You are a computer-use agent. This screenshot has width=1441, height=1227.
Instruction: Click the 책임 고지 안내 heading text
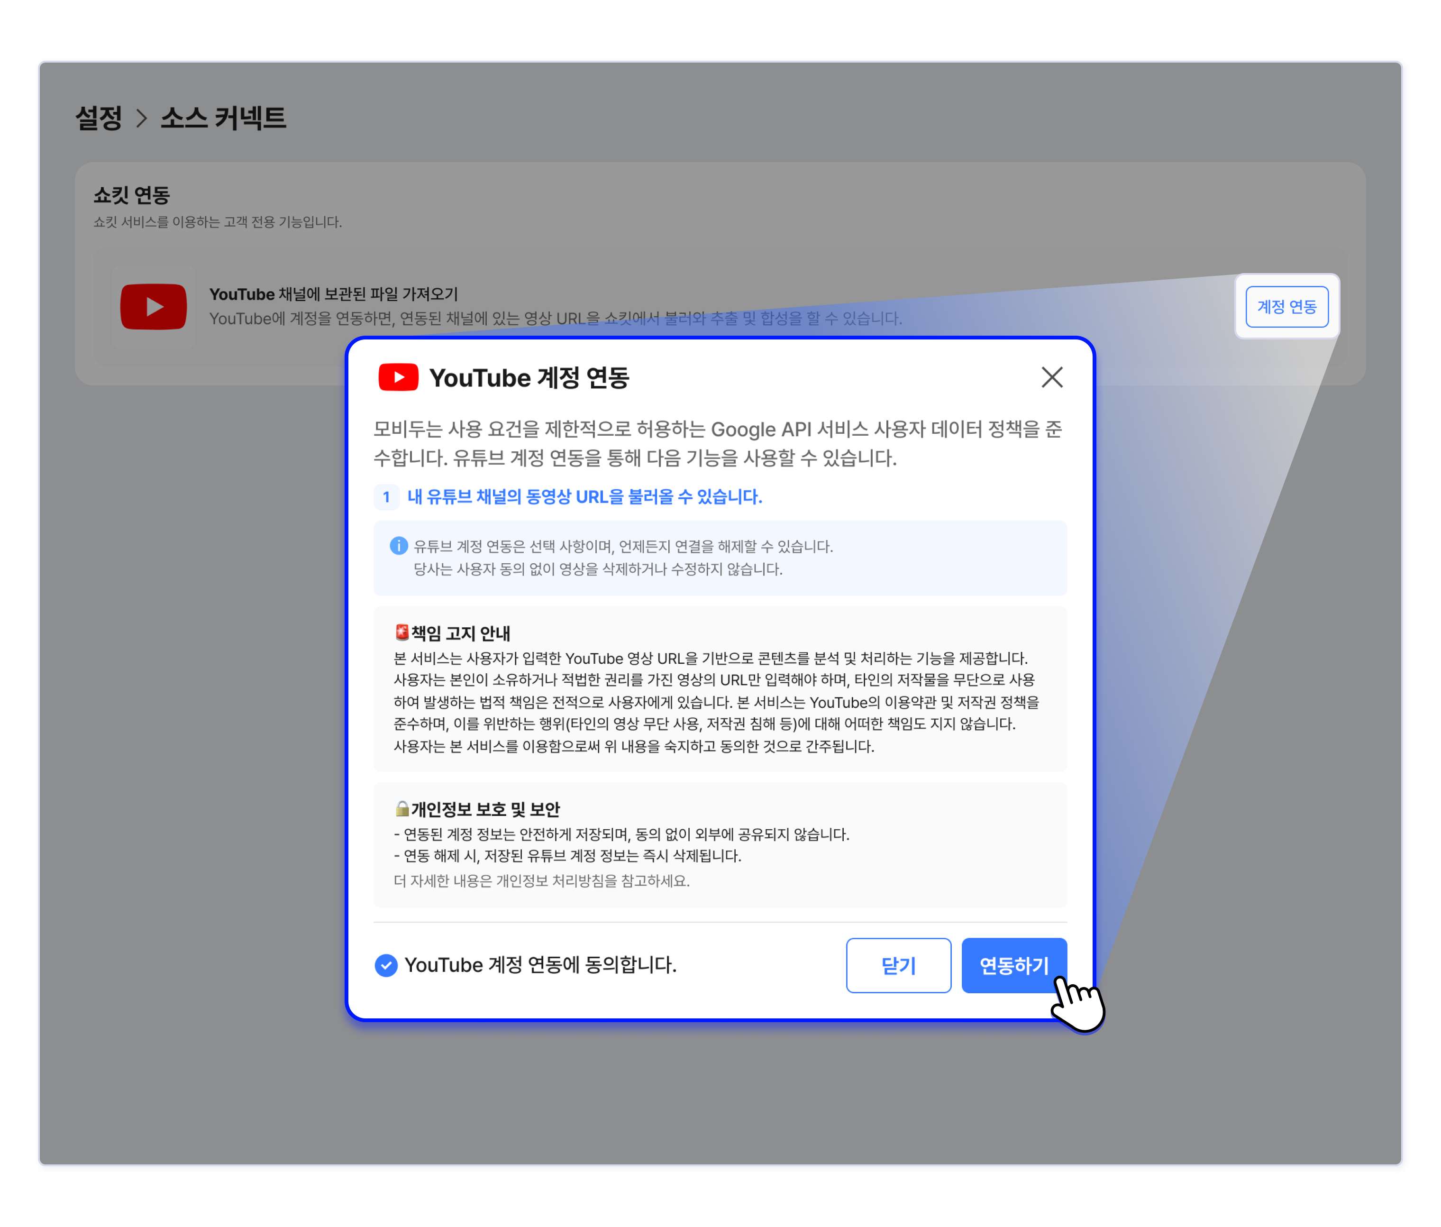coord(460,633)
